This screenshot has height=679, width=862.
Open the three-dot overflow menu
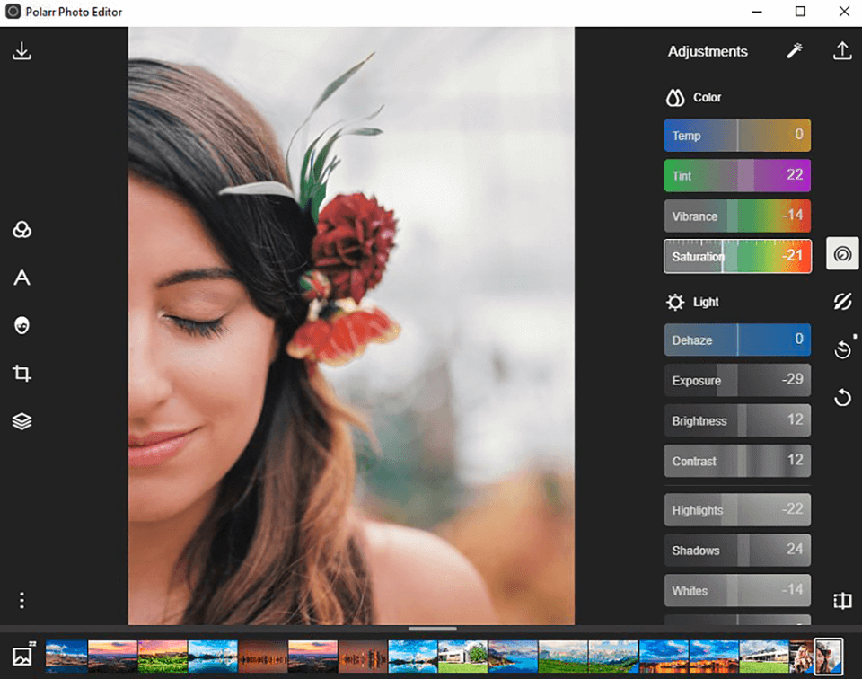click(x=22, y=600)
